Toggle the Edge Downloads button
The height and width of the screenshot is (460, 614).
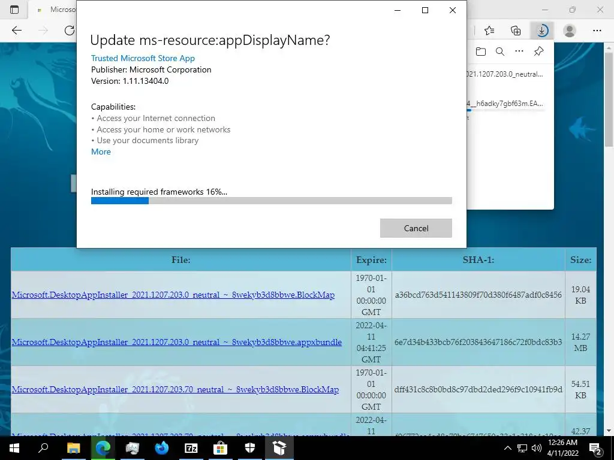click(542, 31)
